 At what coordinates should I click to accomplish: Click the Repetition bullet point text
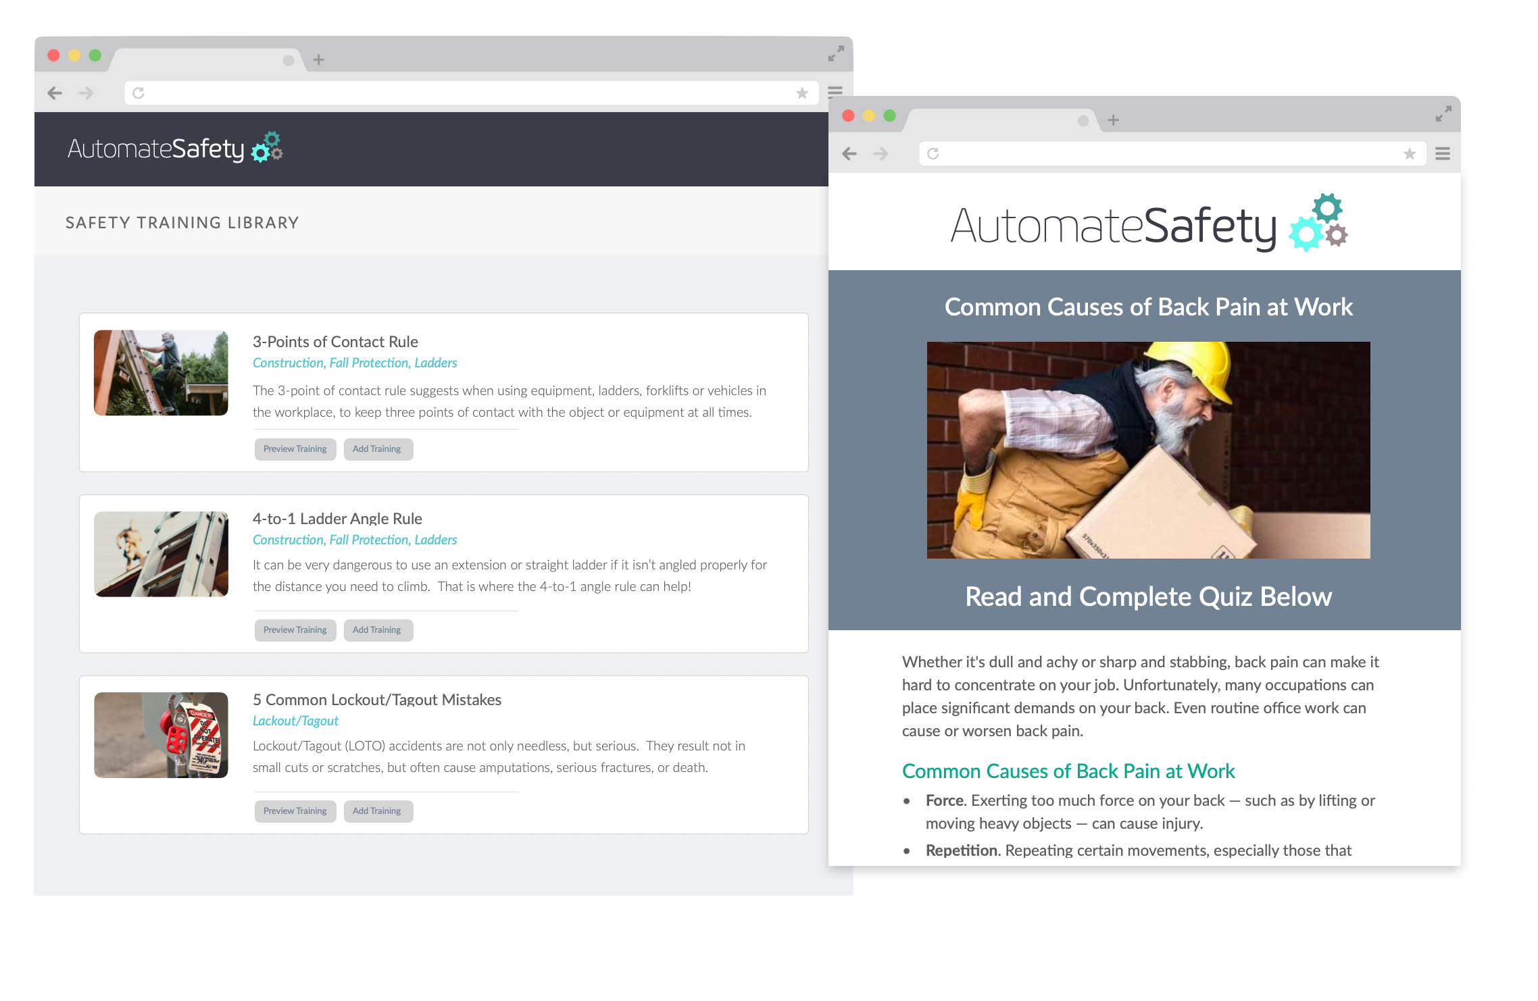pos(1139,850)
